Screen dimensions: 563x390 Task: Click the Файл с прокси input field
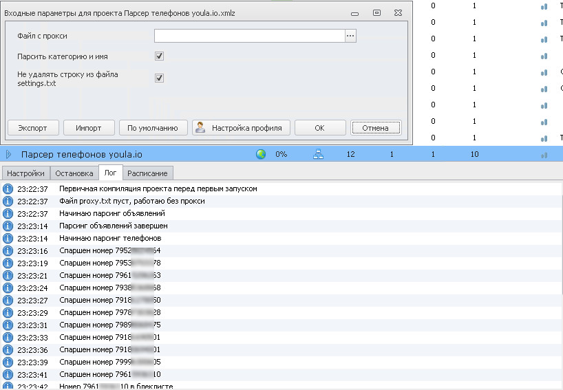click(249, 36)
